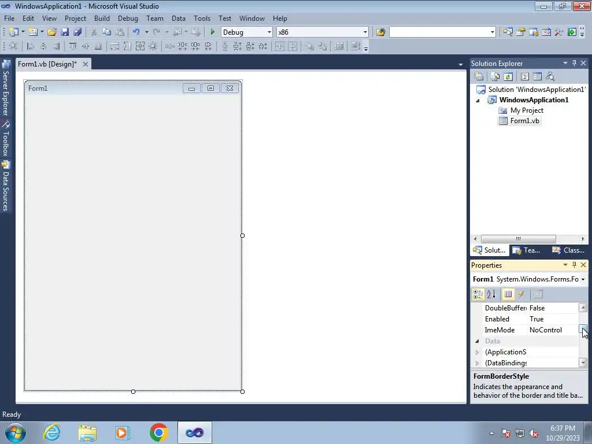
Task: Open Internet Explorer from the taskbar
Action: (51, 432)
